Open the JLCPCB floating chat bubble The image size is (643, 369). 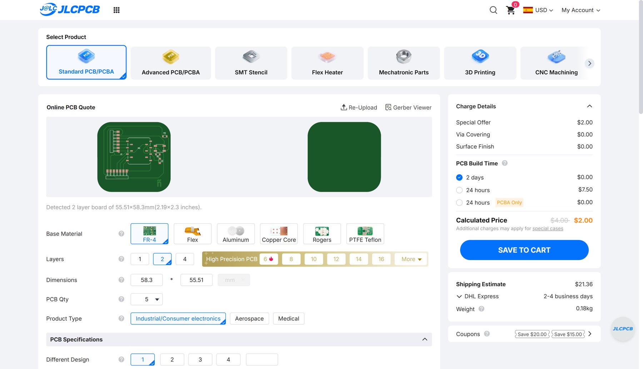click(x=623, y=329)
